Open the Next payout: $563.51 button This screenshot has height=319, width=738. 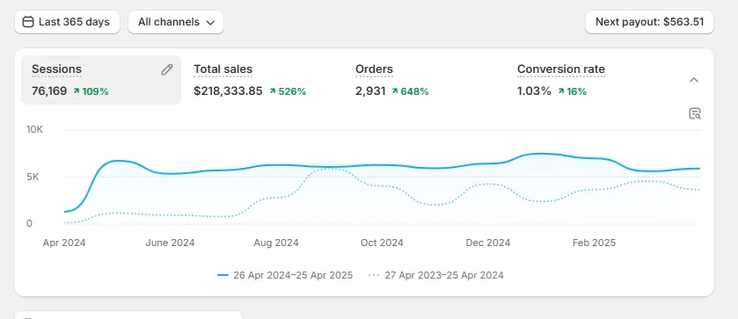(x=649, y=22)
